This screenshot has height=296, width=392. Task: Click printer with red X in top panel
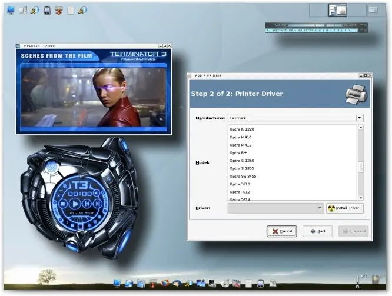pyautogui.click(x=59, y=10)
